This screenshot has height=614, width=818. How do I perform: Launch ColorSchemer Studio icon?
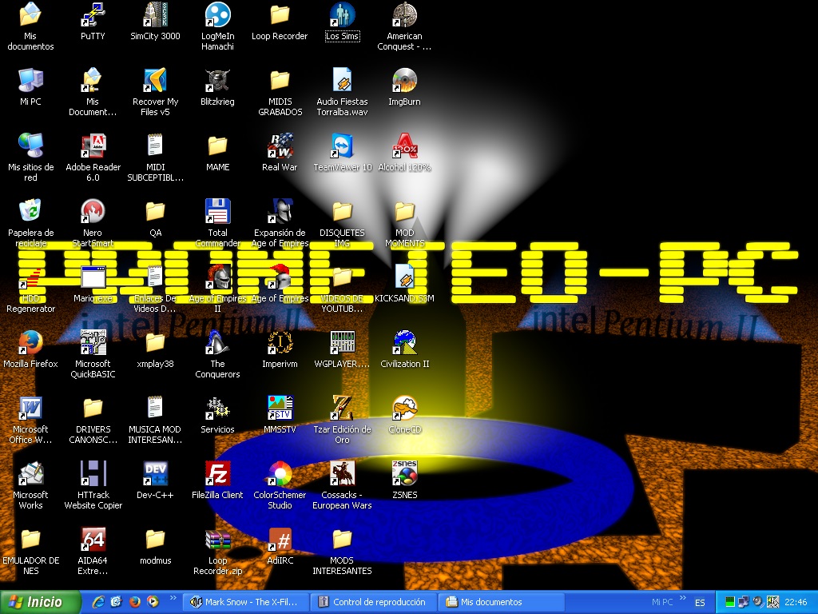click(280, 485)
